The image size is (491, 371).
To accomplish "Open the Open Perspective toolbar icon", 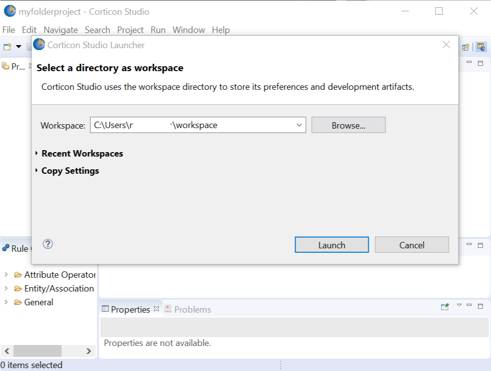I will [465, 47].
